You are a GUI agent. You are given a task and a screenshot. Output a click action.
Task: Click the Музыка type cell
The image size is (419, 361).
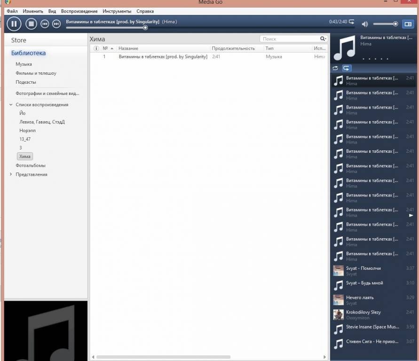click(274, 56)
